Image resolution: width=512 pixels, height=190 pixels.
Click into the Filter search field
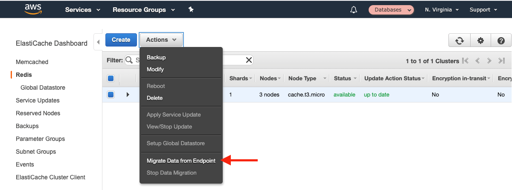click(190, 61)
